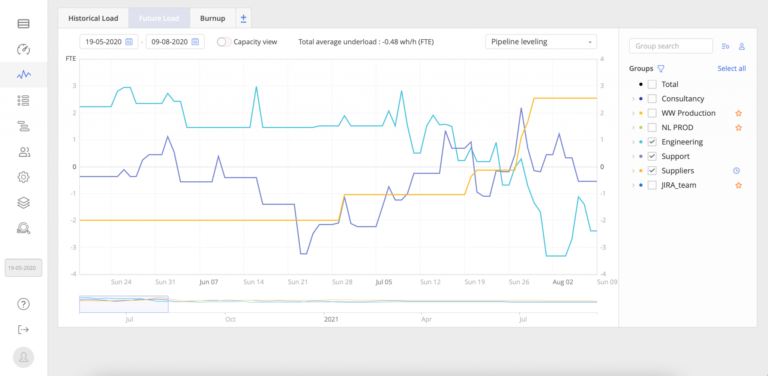
Task: Open settings gear in the sidebar
Action: click(23, 177)
